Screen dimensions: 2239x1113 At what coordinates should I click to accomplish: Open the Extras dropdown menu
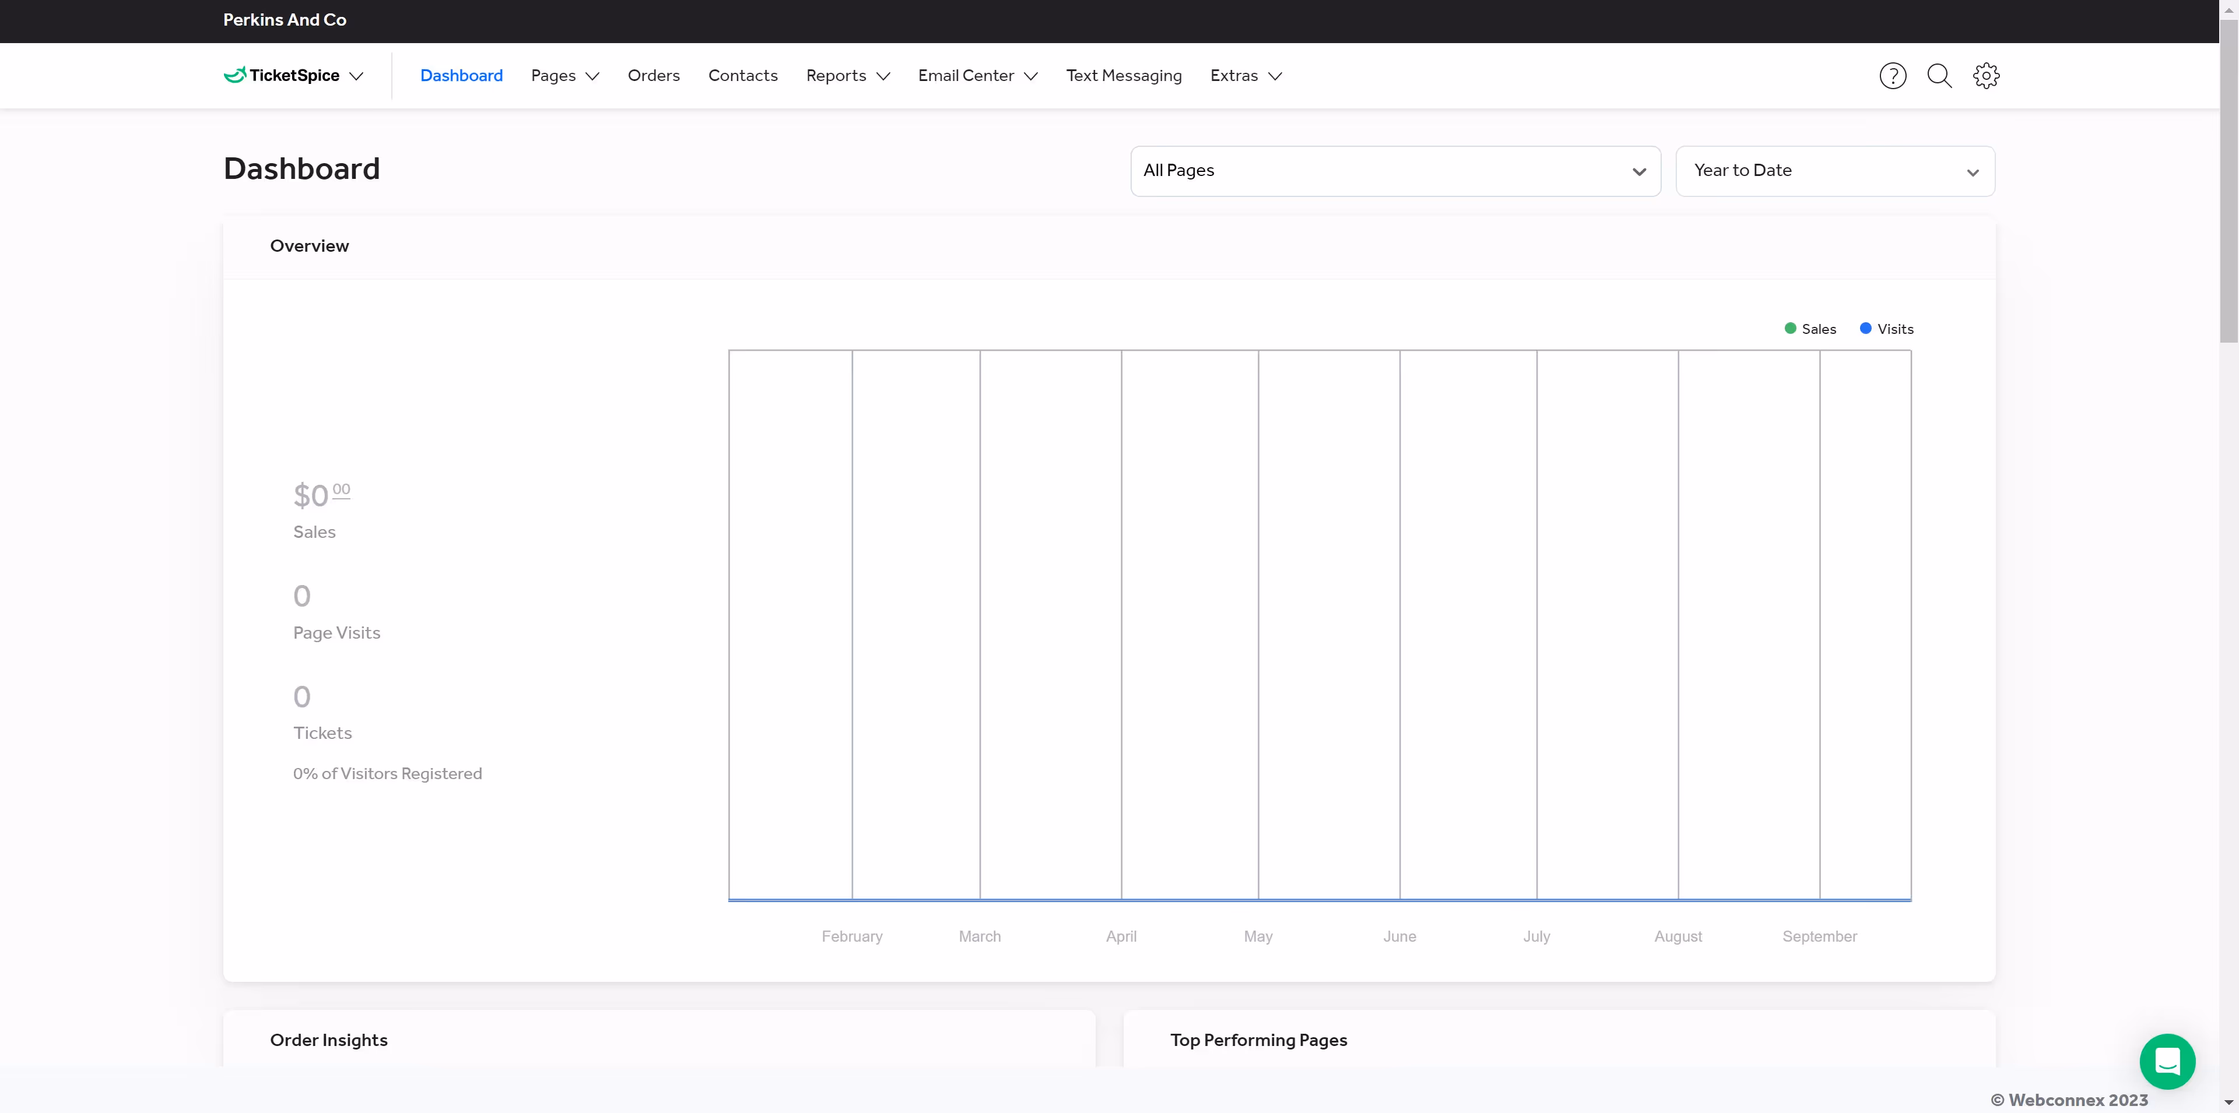pos(1245,76)
